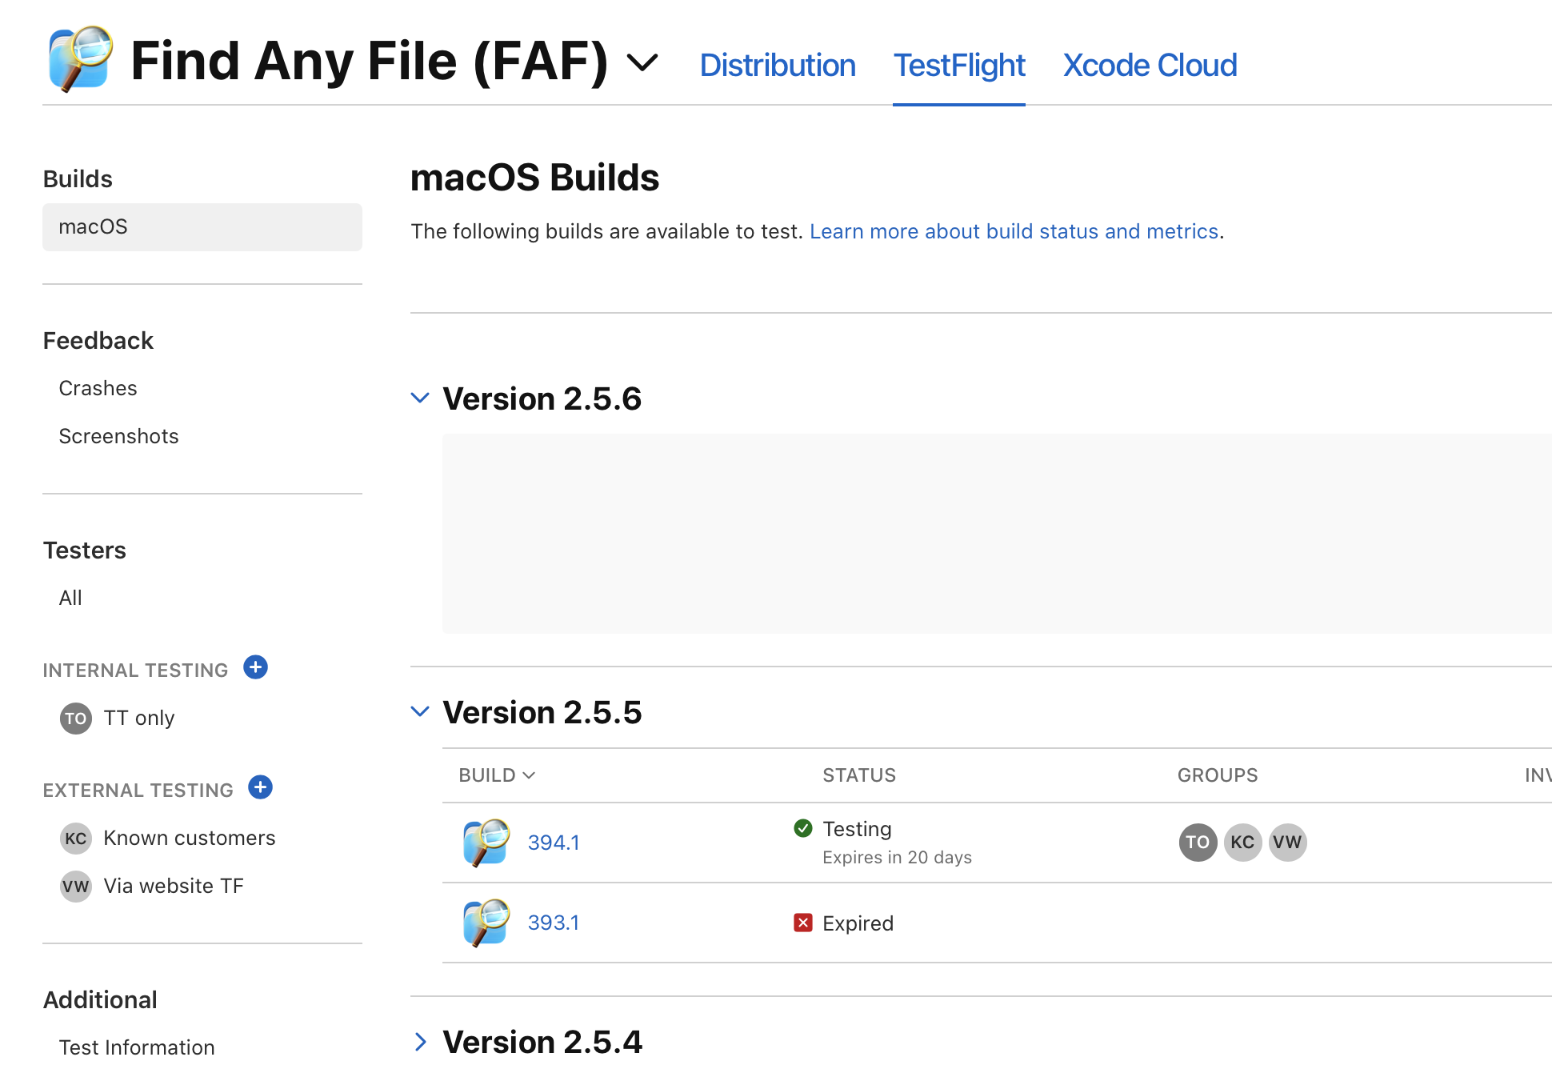The image size is (1552, 1069).
Task: Click the TO avatar beside TT only
Action: [x=76, y=719]
